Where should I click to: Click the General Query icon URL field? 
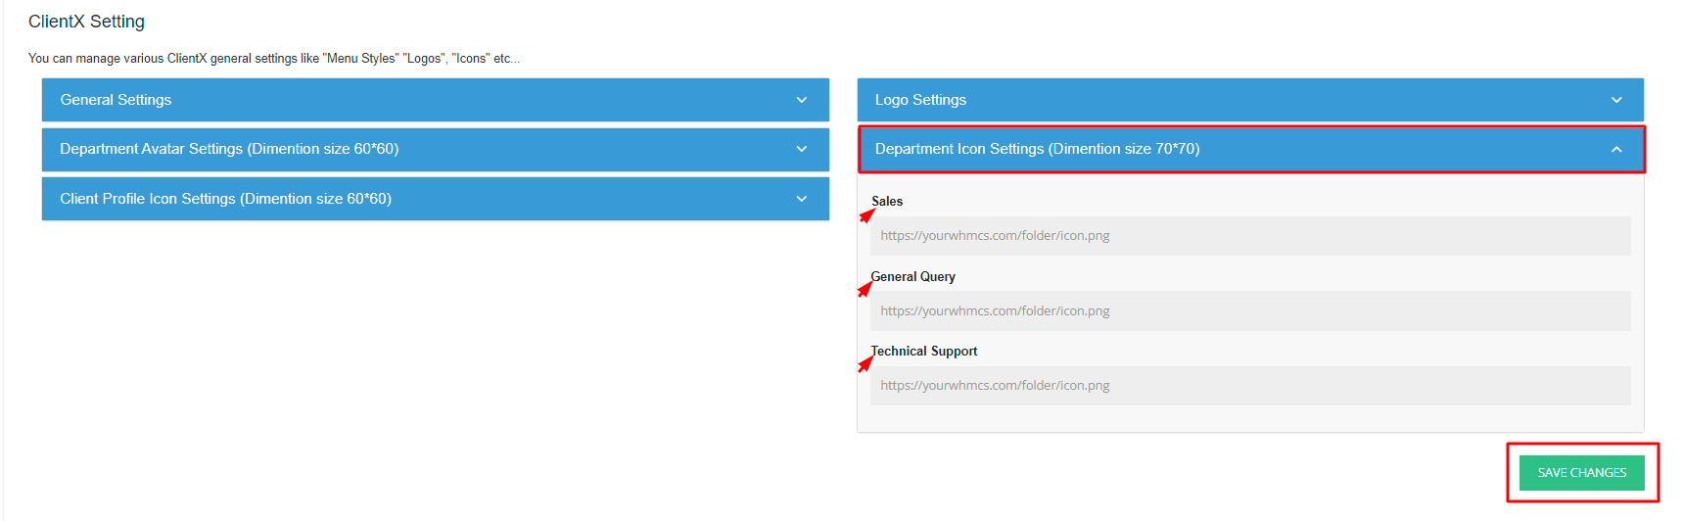1249,311
